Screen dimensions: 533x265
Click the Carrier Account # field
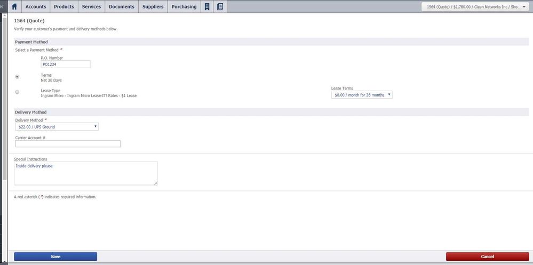tap(68, 143)
